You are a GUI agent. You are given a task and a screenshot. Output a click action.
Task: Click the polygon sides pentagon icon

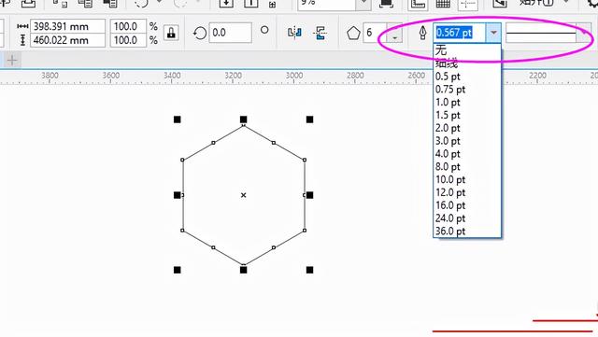pos(353,34)
